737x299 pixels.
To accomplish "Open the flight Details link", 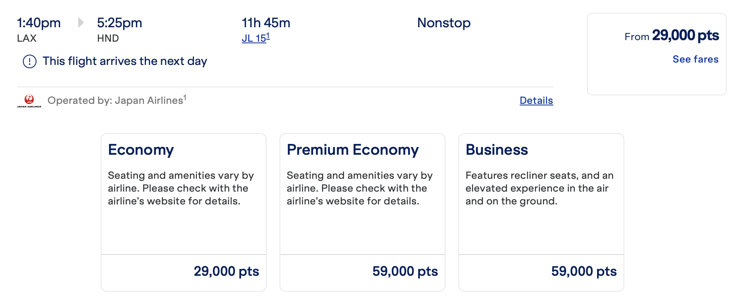I will (x=536, y=101).
